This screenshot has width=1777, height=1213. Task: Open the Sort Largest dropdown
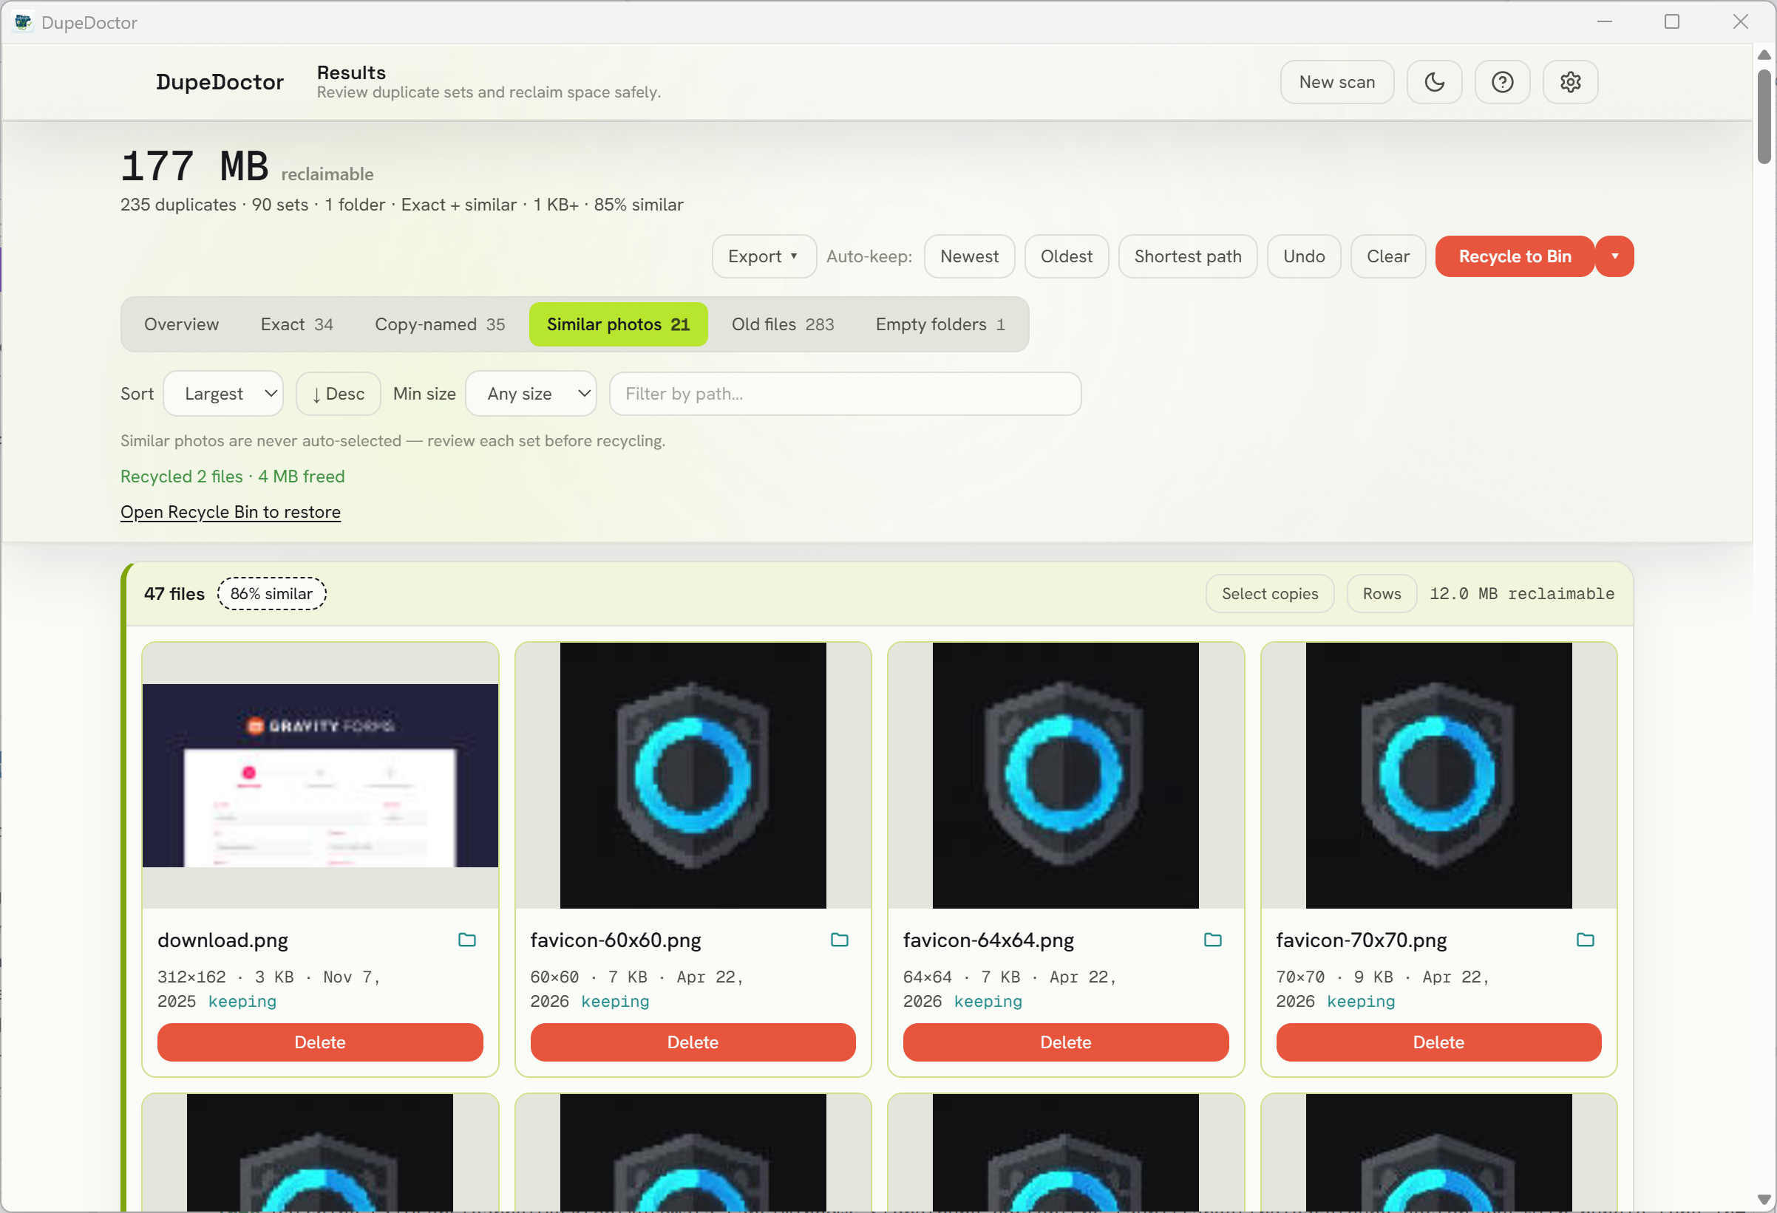coord(223,394)
